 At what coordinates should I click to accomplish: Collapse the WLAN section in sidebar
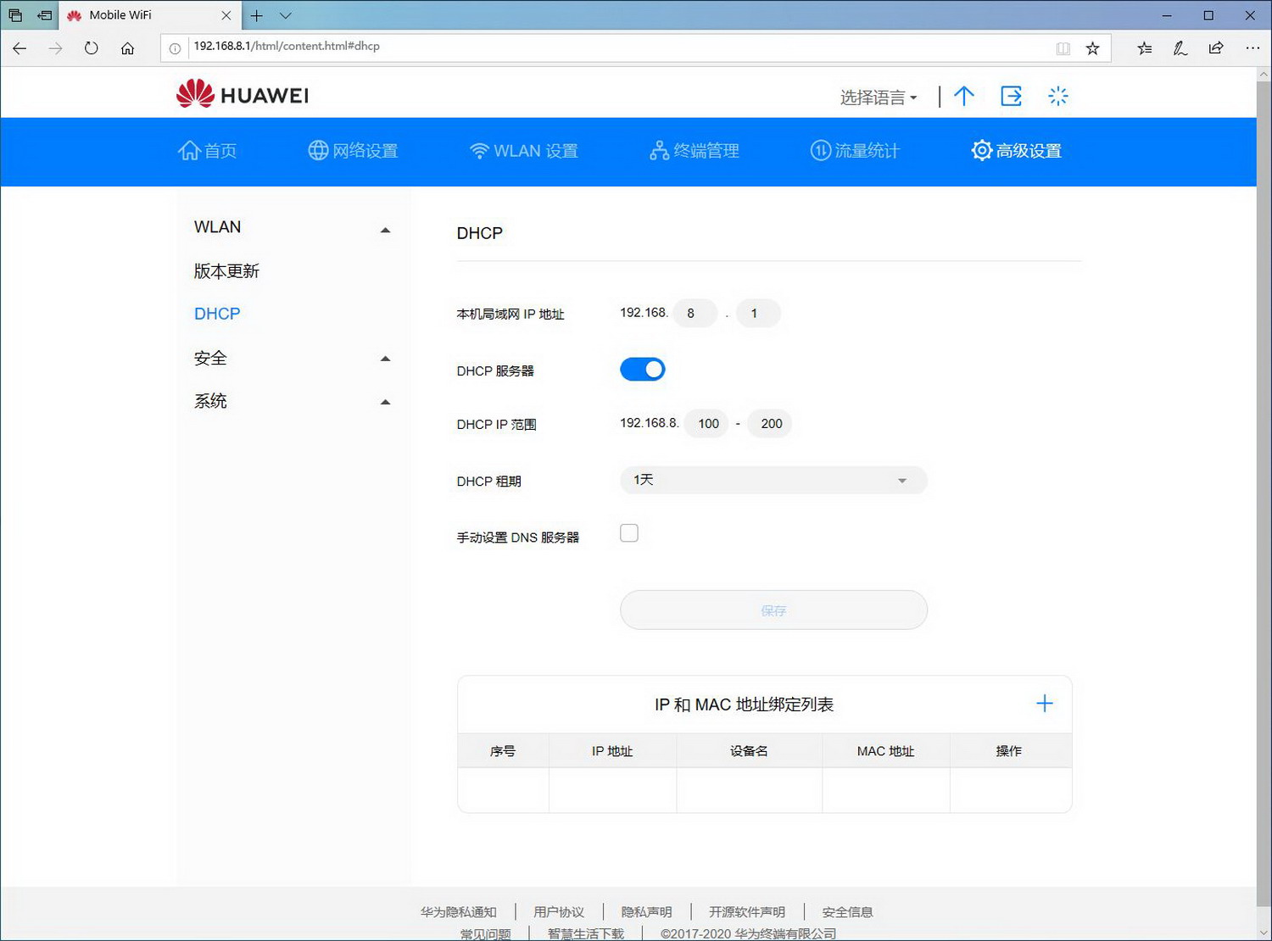point(386,228)
